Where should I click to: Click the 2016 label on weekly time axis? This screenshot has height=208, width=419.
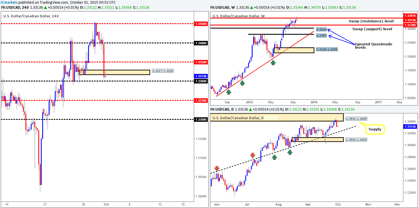(314, 102)
